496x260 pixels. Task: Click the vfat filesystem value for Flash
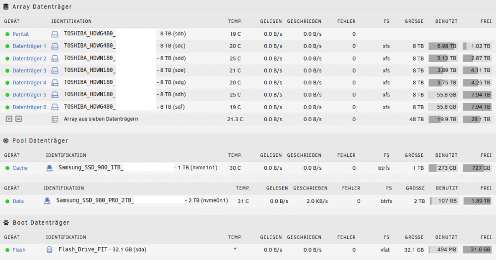tap(385, 250)
